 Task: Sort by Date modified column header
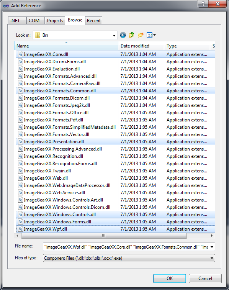click(141, 46)
